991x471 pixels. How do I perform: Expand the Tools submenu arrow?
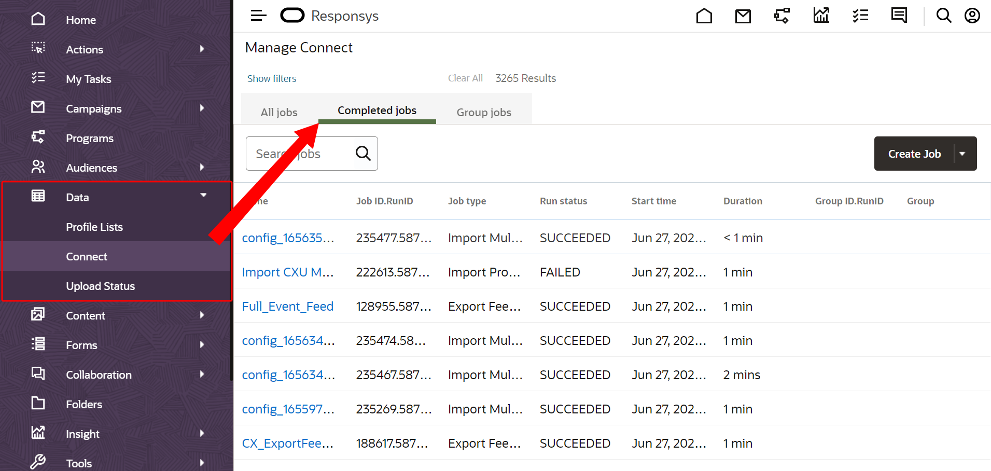202,463
